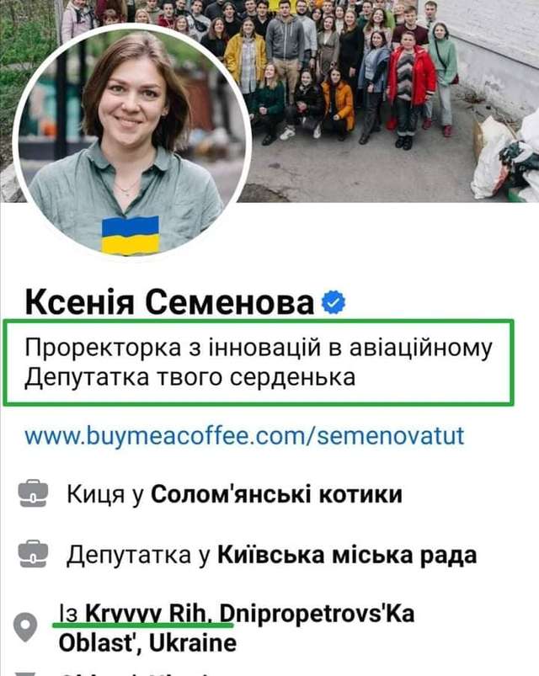
Task: Click the name Ксенія Семенова
Action: 169,301
